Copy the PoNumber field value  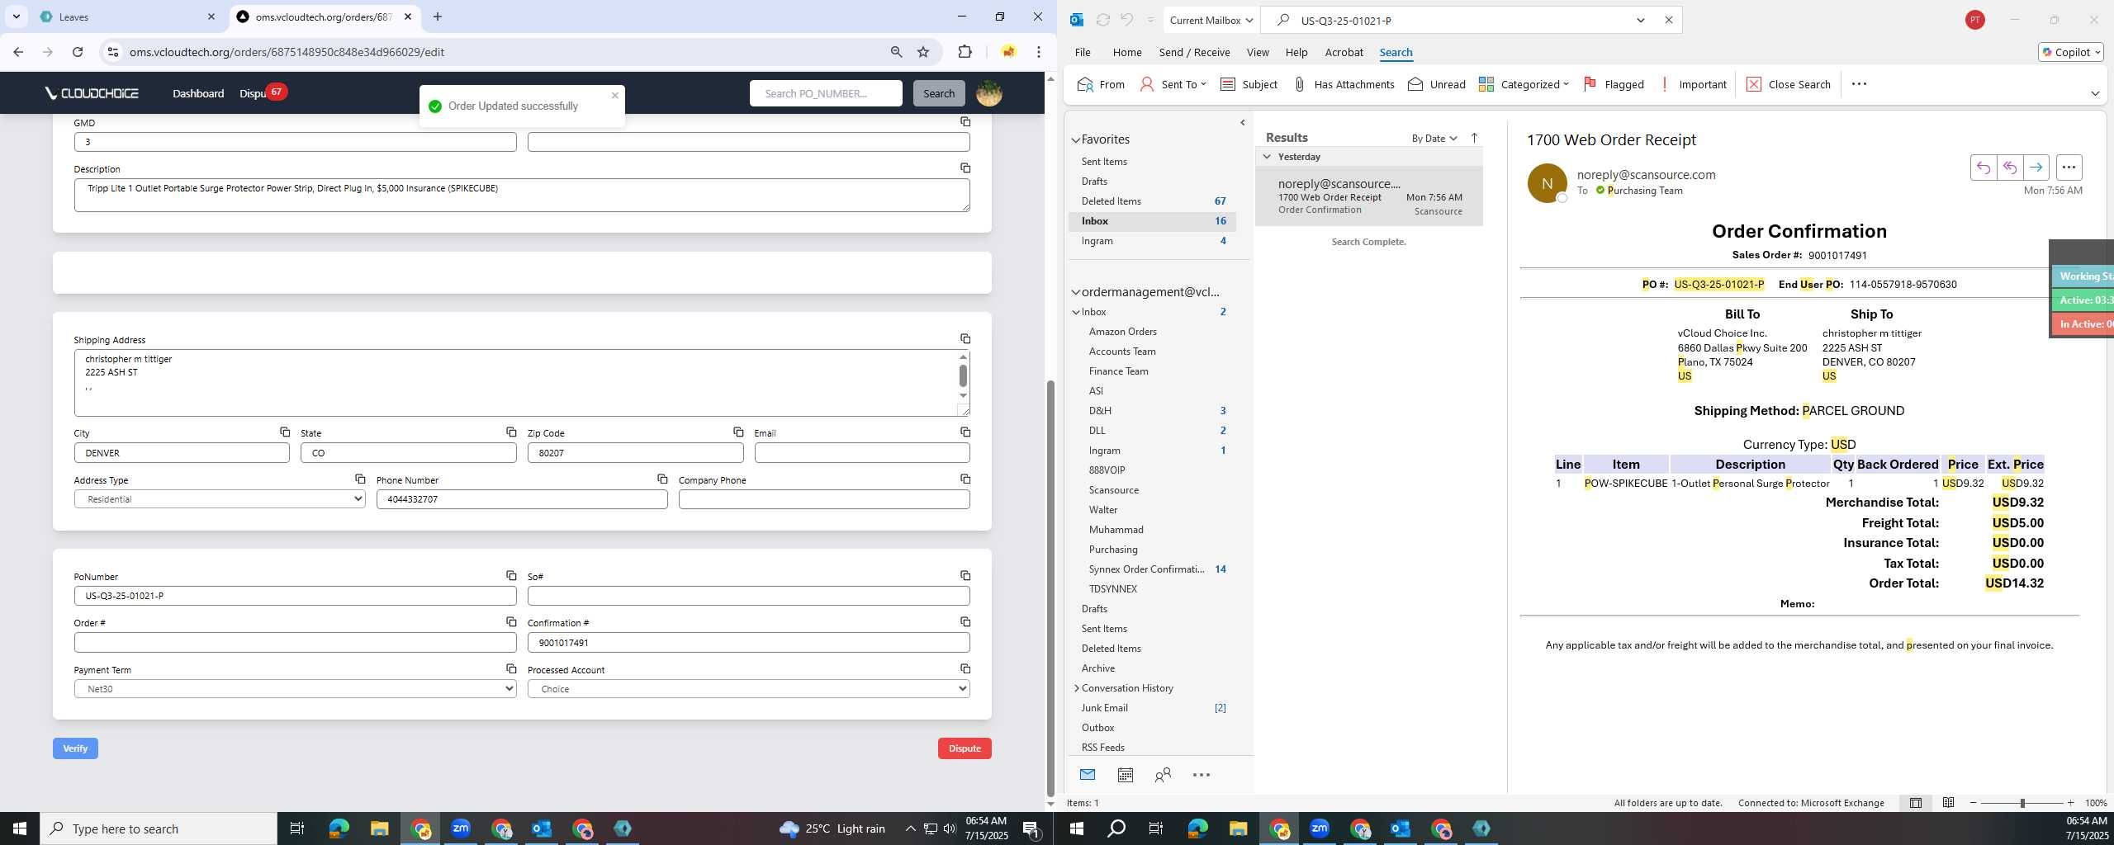(x=511, y=575)
